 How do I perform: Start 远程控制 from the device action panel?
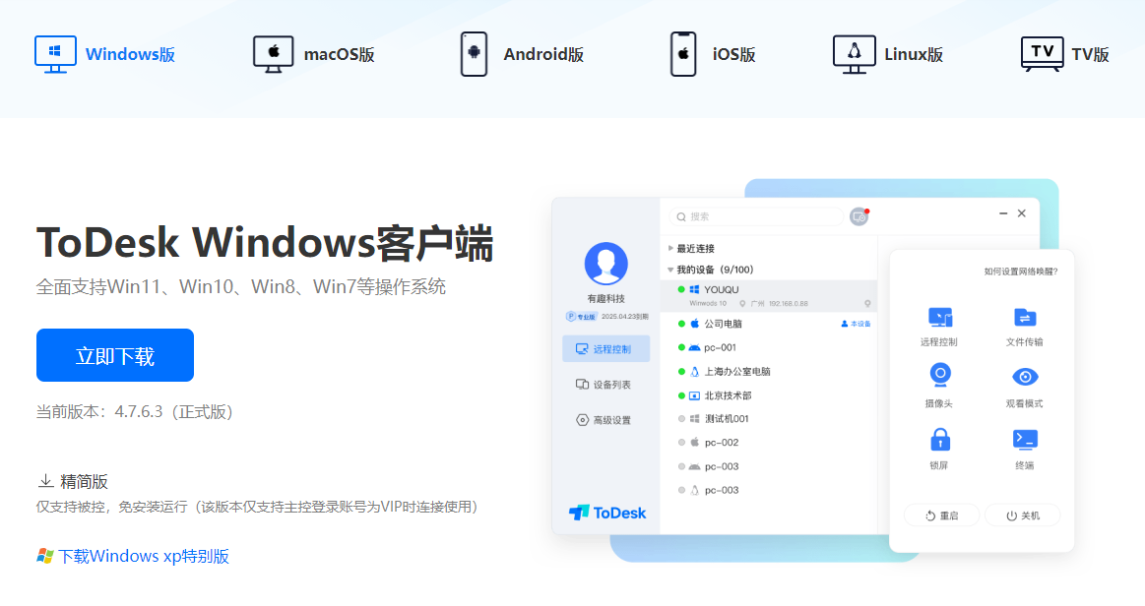point(939,327)
